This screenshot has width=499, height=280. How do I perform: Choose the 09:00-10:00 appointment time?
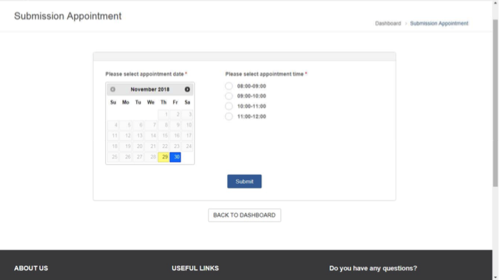coord(229,96)
